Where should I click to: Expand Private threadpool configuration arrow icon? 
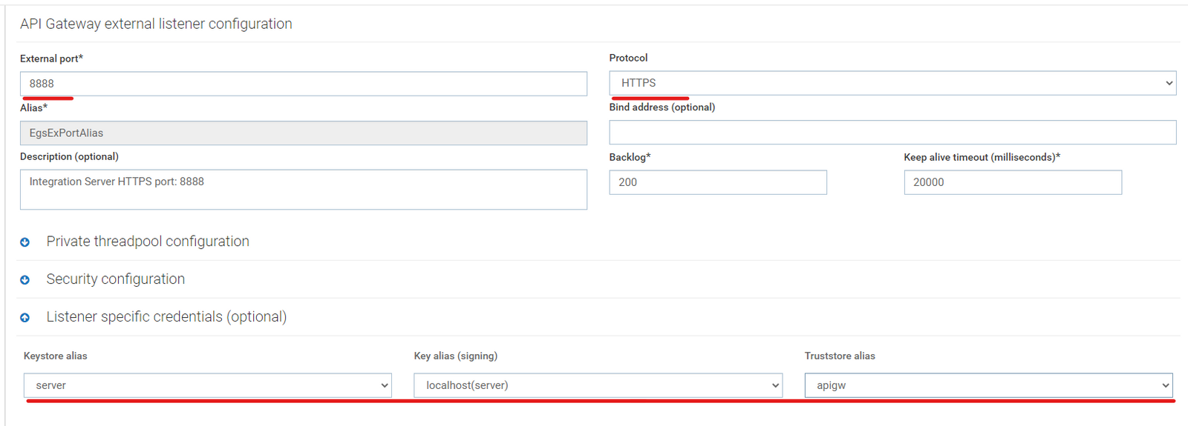pos(25,242)
